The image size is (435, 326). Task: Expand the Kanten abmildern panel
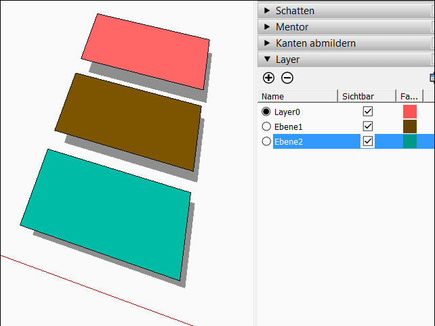coord(346,43)
